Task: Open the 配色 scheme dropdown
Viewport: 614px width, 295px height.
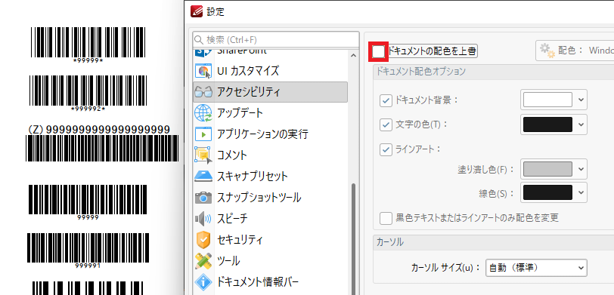Action: coord(575,51)
